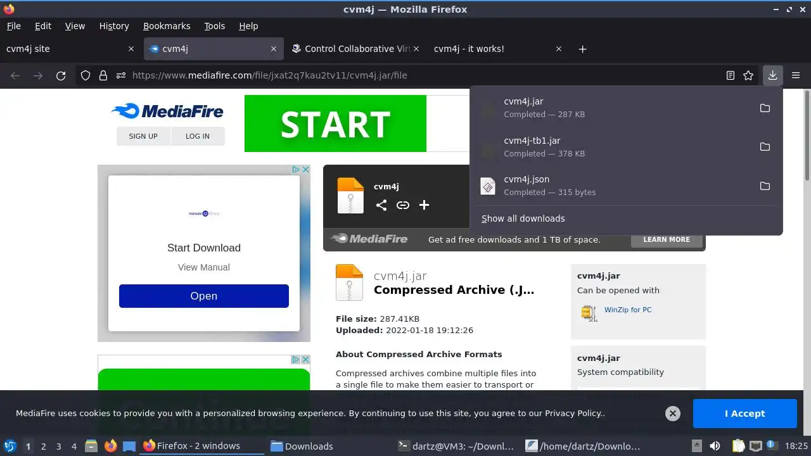
Task: Open the File menu
Action: pos(13,26)
